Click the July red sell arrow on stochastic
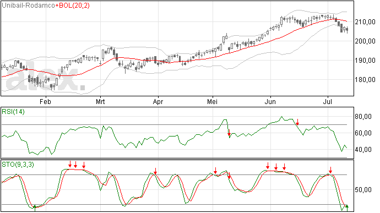The width and height of the screenshot is (380, 213). click(x=330, y=170)
